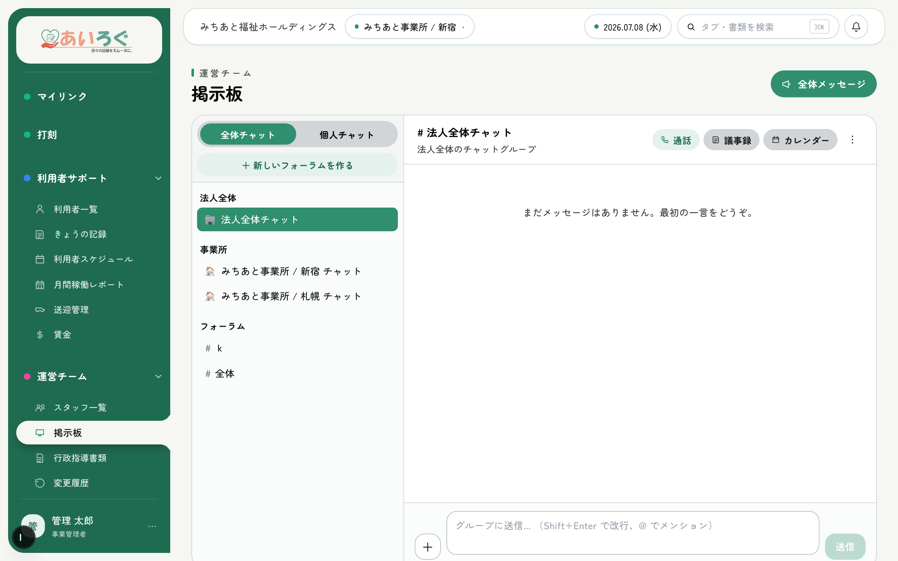This screenshot has width=898, height=561.
Task: Open the date picker 2026.07.08 (水)
Action: coord(628,27)
